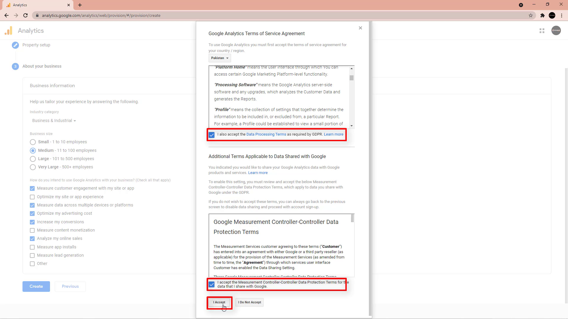The height and width of the screenshot is (319, 568).
Task: Click the Property setup pencil step icon
Action: point(15,45)
